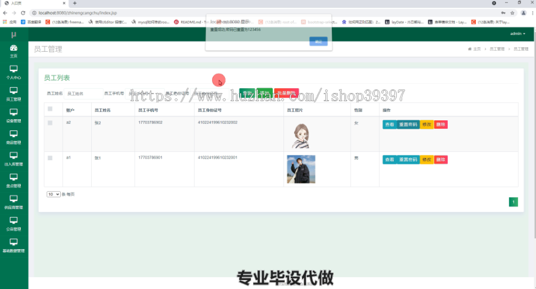This screenshot has width=536, height=289.
Task: Click phone number 17703786902
Action: [151, 122]
